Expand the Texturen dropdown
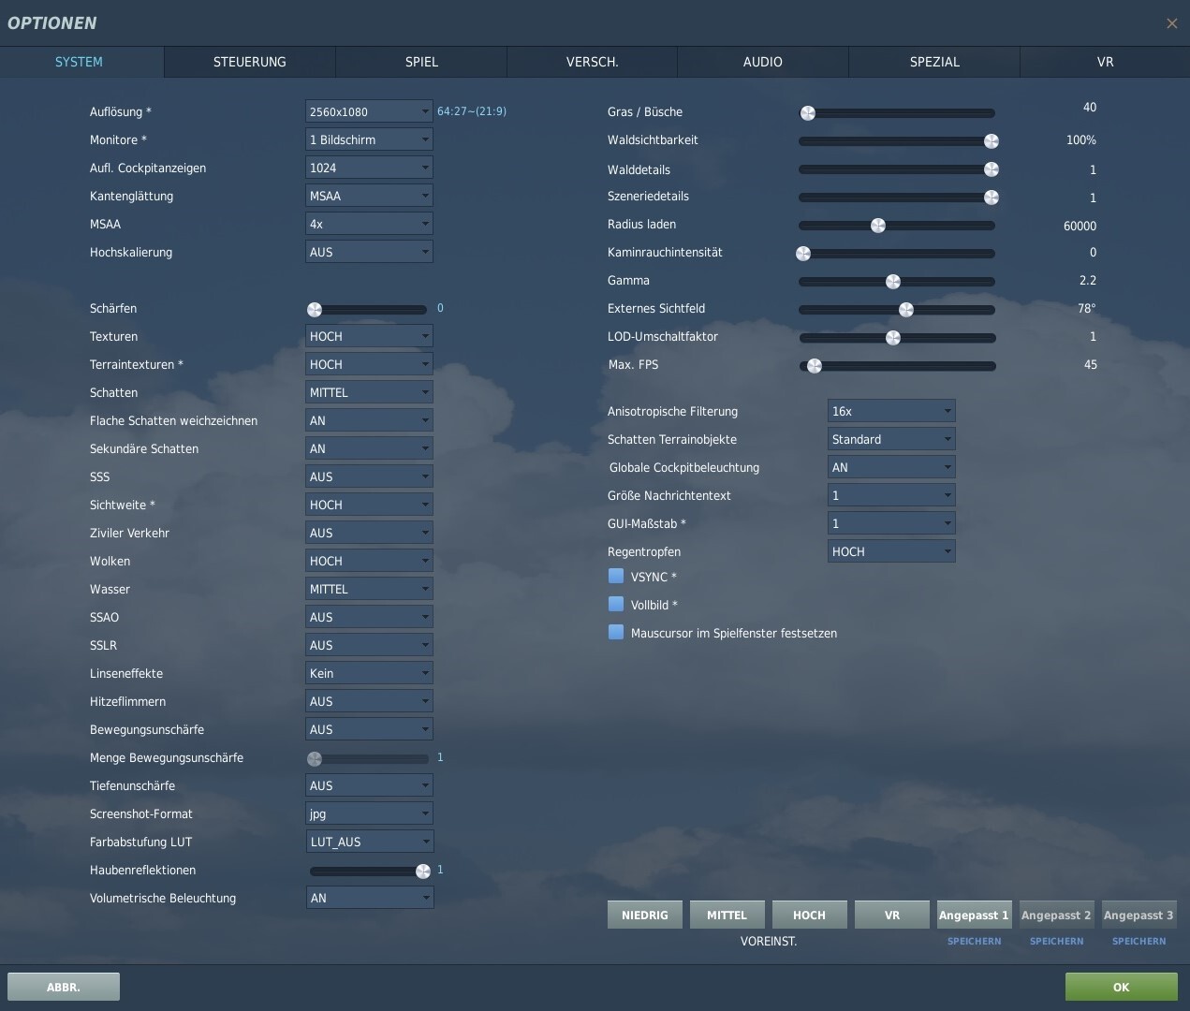The height and width of the screenshot is (1011, 1190). point(369,336)
